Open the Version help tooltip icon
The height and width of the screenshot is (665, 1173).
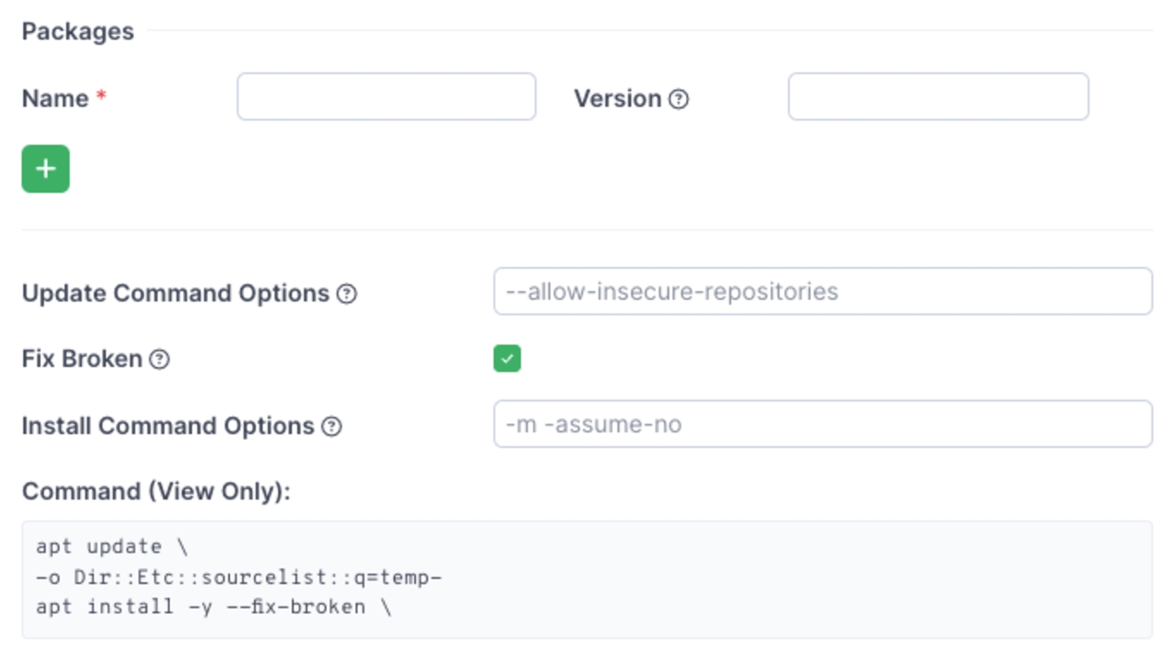(679, 99)
